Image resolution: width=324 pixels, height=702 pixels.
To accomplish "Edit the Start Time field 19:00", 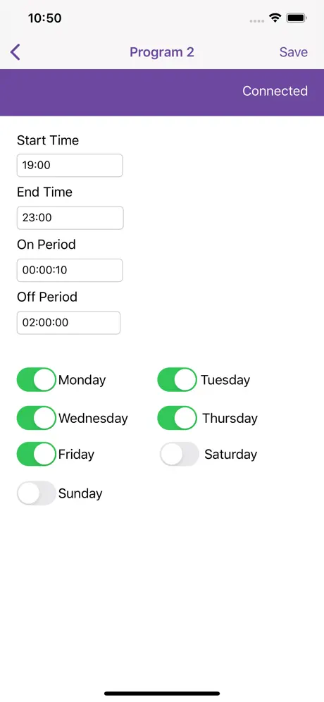I will [x=70, y=166].
